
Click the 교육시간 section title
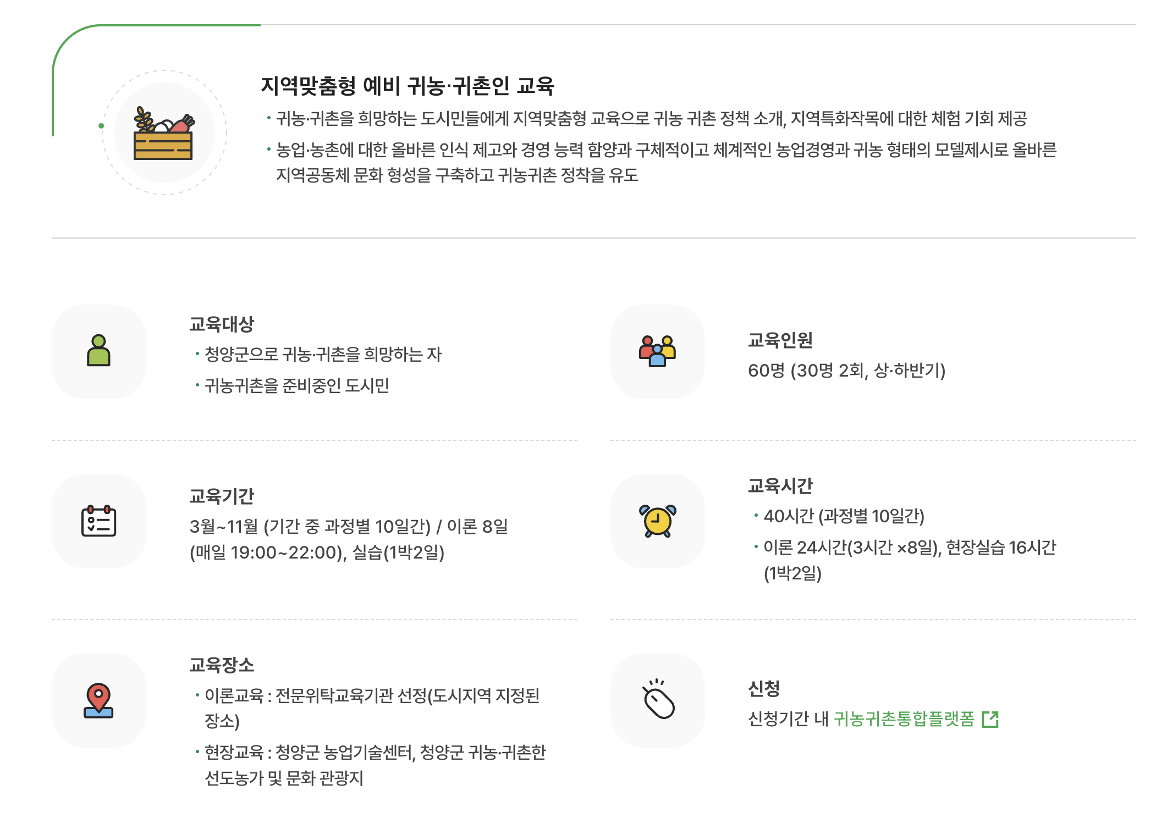coord(780,486)
